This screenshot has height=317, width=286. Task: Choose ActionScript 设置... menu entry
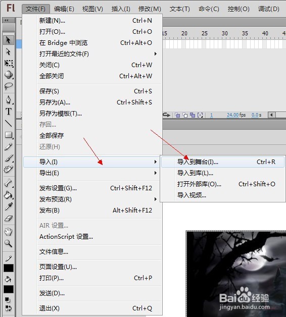[x=92, y=237]
